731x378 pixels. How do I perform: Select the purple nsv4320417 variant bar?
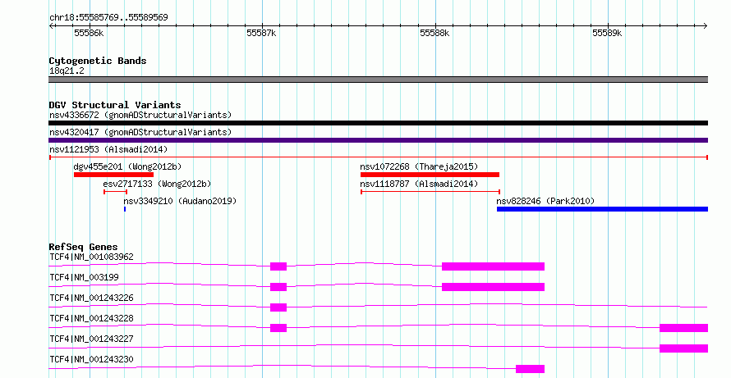(x=378, y=140)
